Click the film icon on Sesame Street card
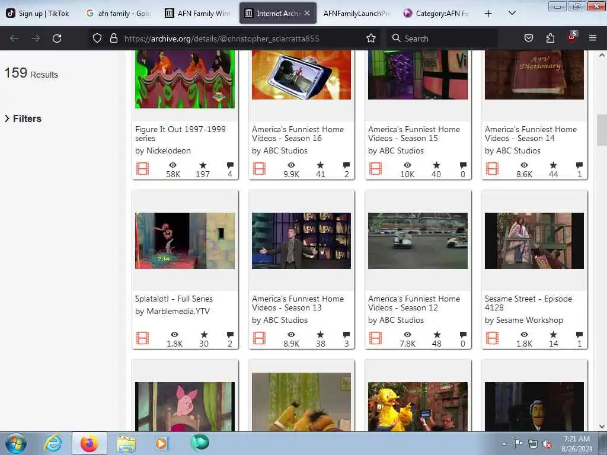The height and width of the screenshot is (455, 607). tap(492, 338)
